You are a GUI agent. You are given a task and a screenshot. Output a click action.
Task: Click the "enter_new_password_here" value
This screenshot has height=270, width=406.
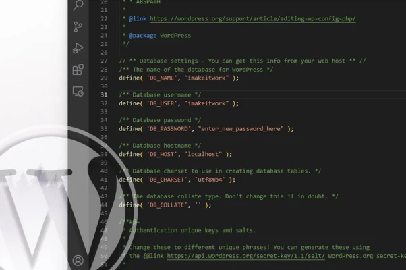tap(241, 129)
